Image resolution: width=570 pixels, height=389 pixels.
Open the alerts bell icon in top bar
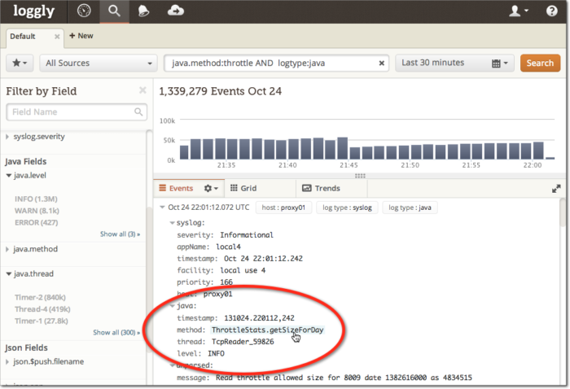[144, 11]
